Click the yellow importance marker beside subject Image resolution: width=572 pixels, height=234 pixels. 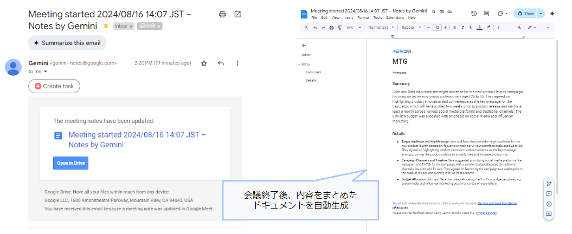point(106,26)
